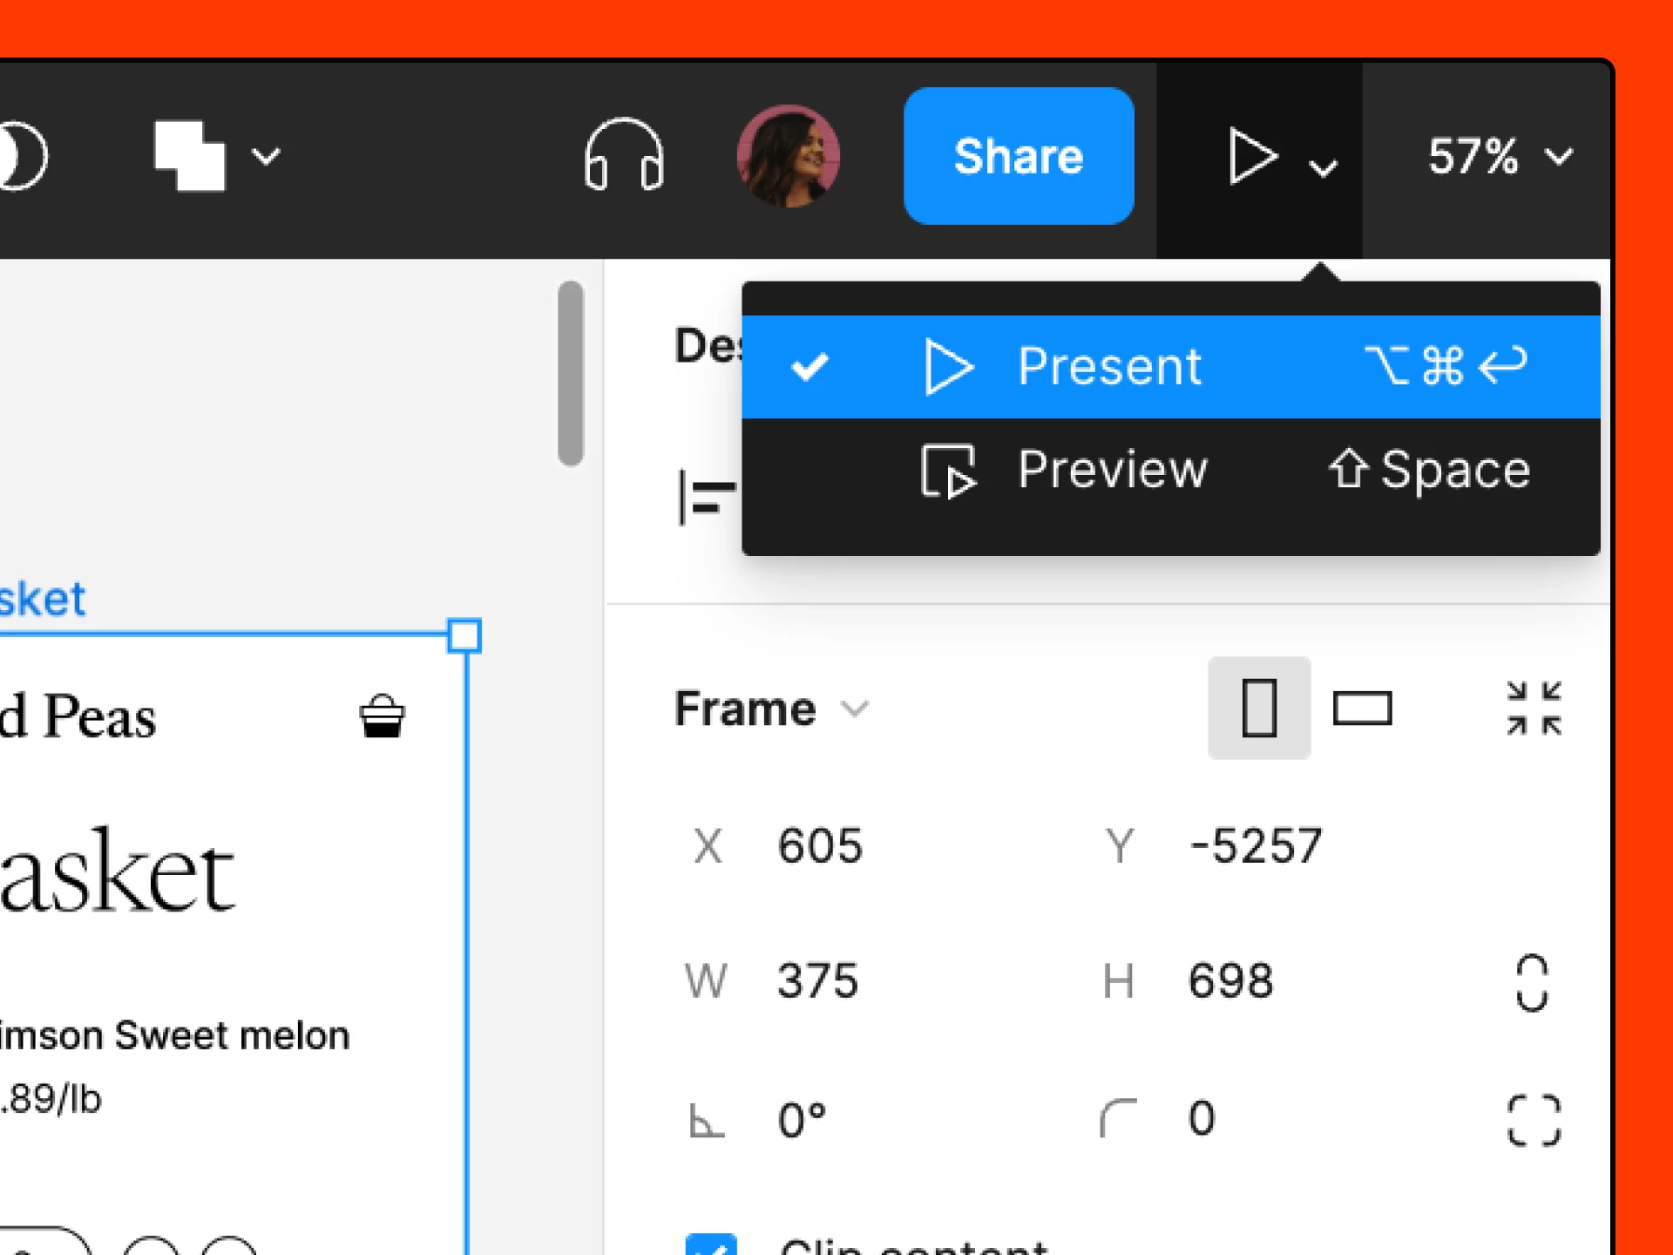
Task: Toggle the constrain proportions link icon
Action: [x=1532, y=983]
